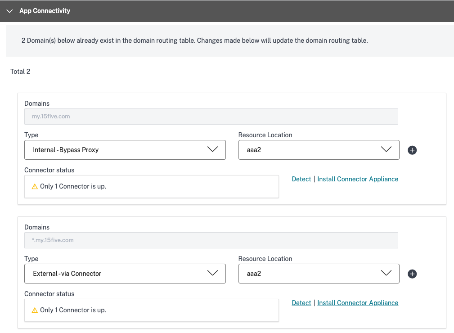Click second card's 'Only 1 Connector is up' message
Image resolution: width=454 pixels, height=333 pixels.
coord(73,310)
